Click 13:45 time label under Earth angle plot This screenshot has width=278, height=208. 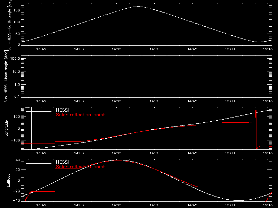click(41, 49)
